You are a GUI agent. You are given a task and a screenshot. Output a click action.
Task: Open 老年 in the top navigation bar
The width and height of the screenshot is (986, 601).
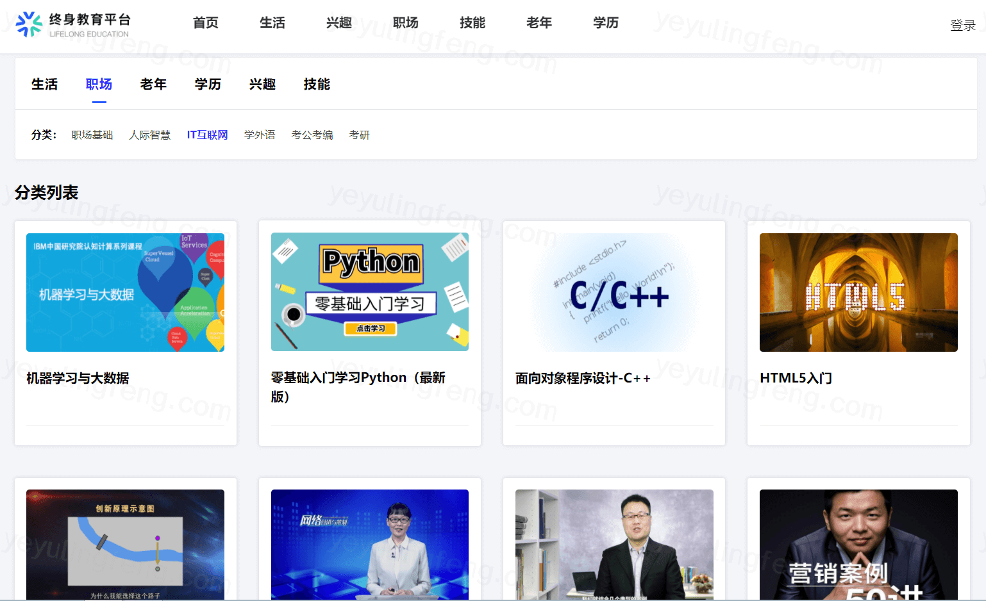coord(539,22)
